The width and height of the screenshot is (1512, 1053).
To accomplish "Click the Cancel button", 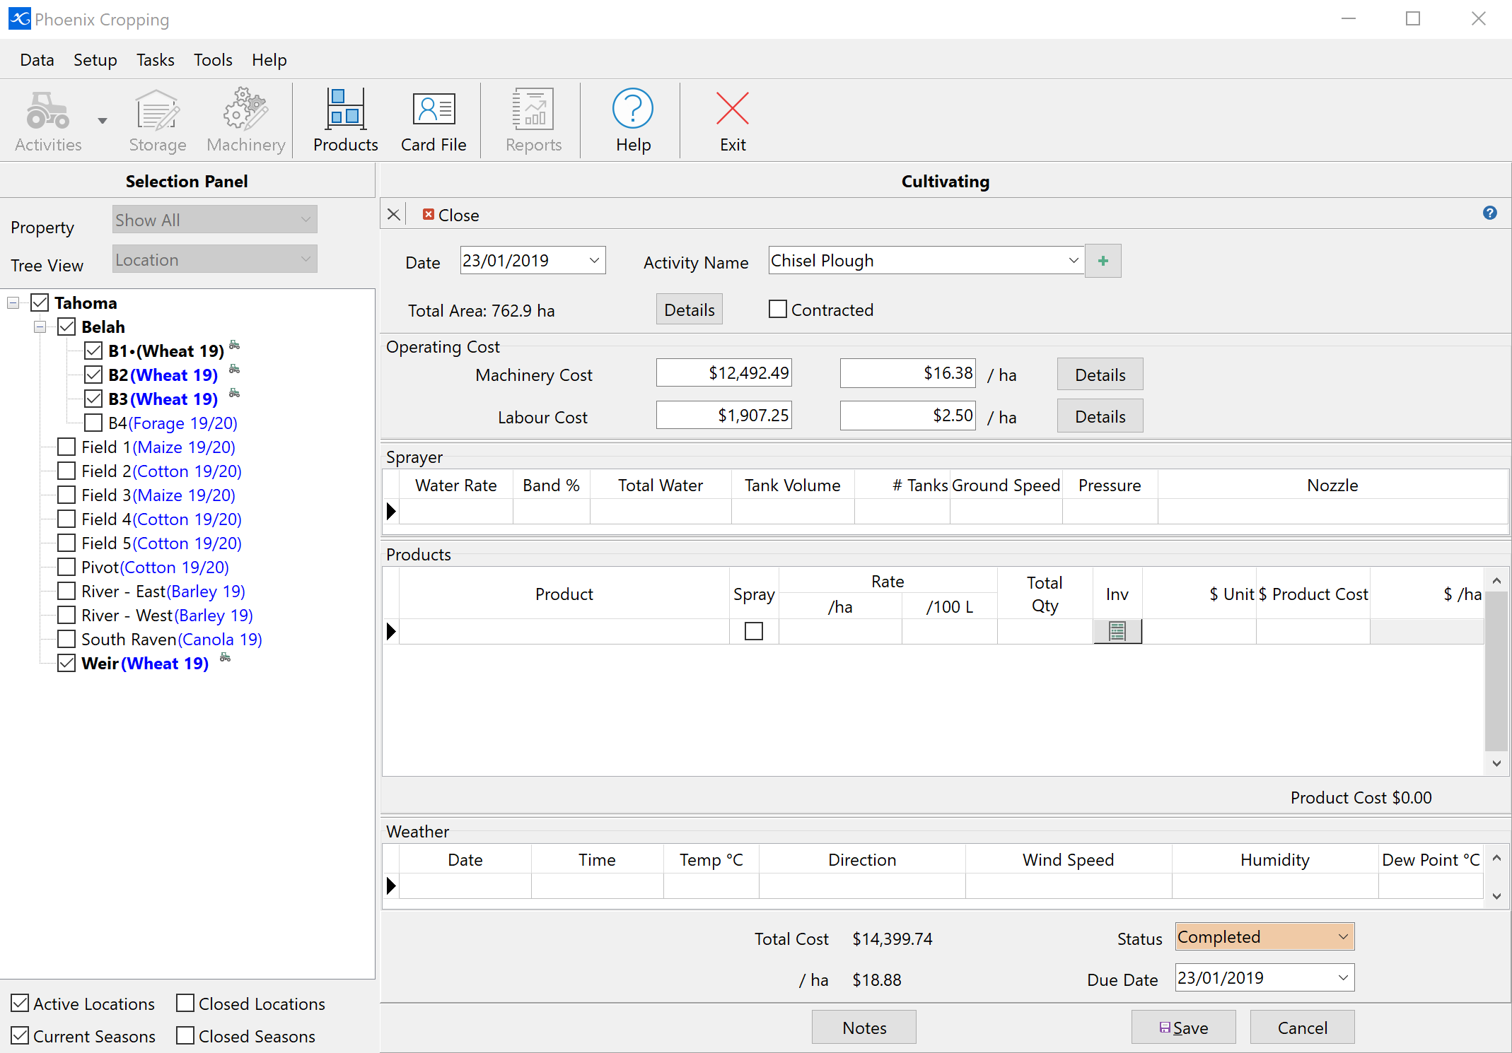I will click(1303, 1028).
